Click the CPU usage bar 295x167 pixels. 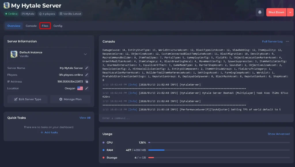[x=219, y=142]
